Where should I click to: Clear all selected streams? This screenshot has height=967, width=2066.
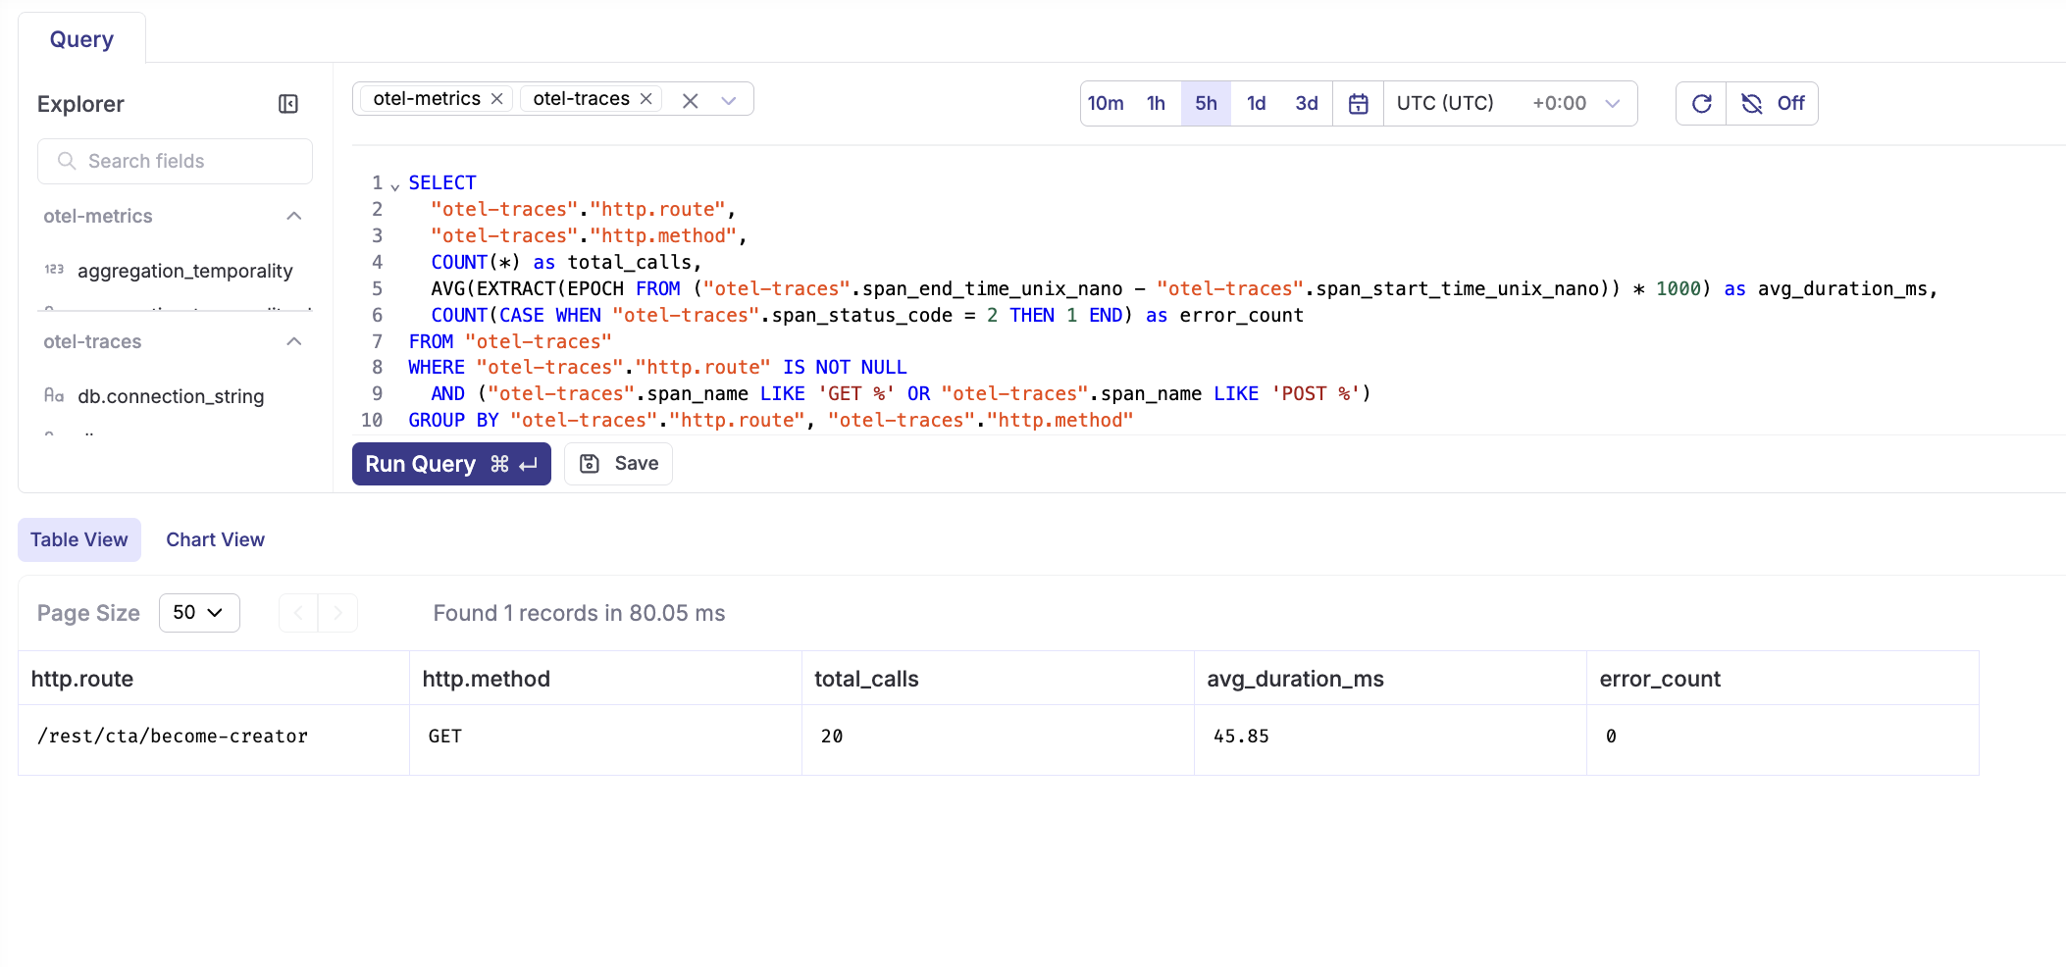[691, 101]
